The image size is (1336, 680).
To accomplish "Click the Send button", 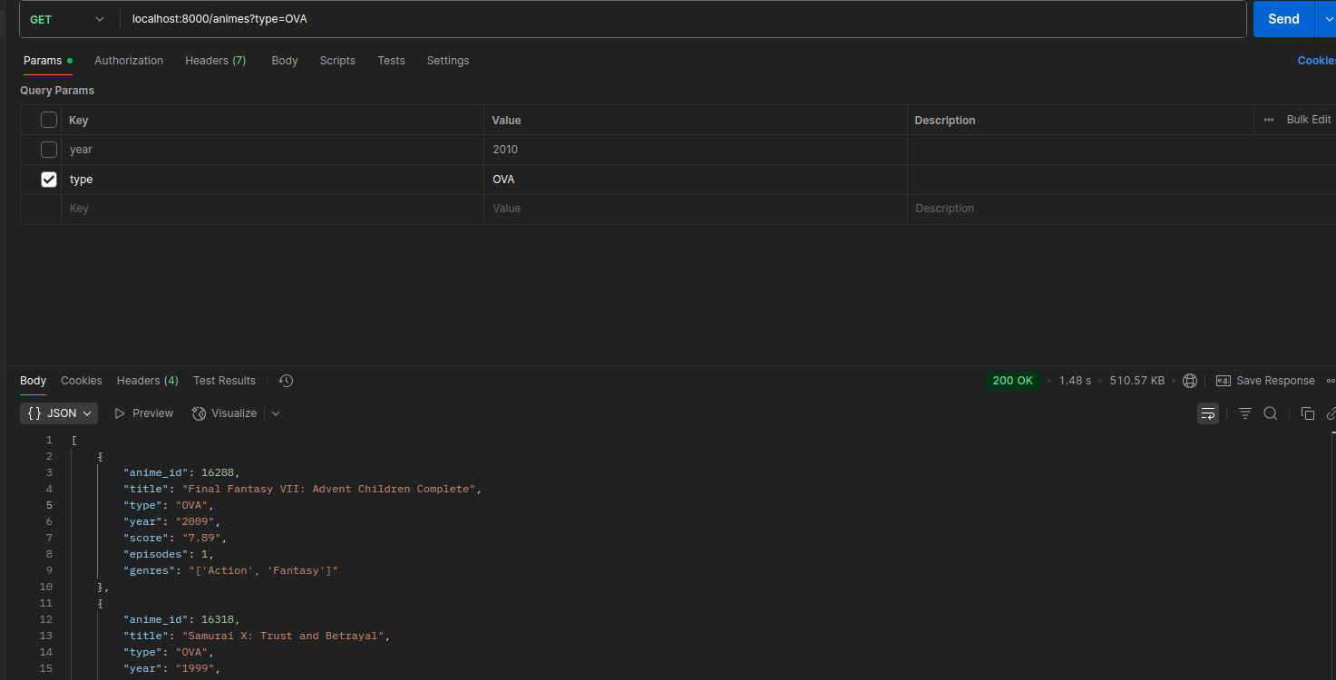I will [x=1283, y=19].
